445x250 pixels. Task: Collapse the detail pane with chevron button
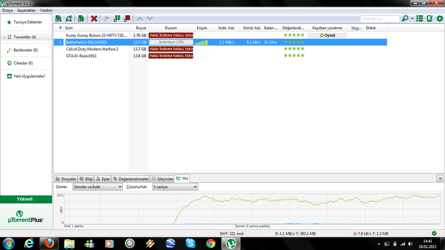[x=440, y=178]
